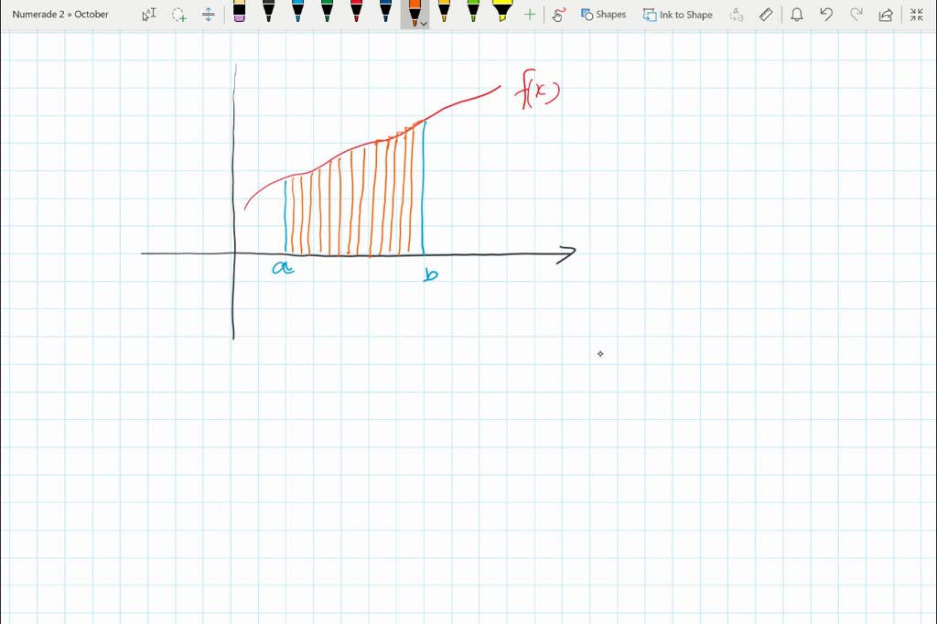Activate the insert space tool
Image resolution: width=937 pixels, height=624 pixels.
(208, 15)
